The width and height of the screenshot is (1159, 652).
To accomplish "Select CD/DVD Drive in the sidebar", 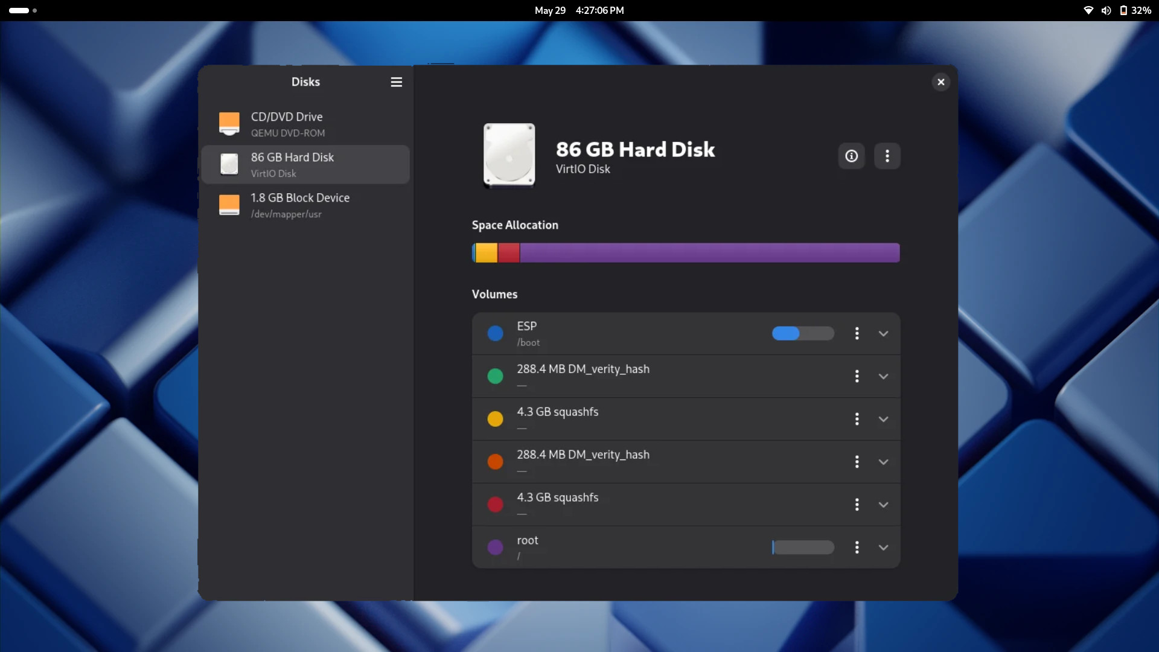I will 305,124.
